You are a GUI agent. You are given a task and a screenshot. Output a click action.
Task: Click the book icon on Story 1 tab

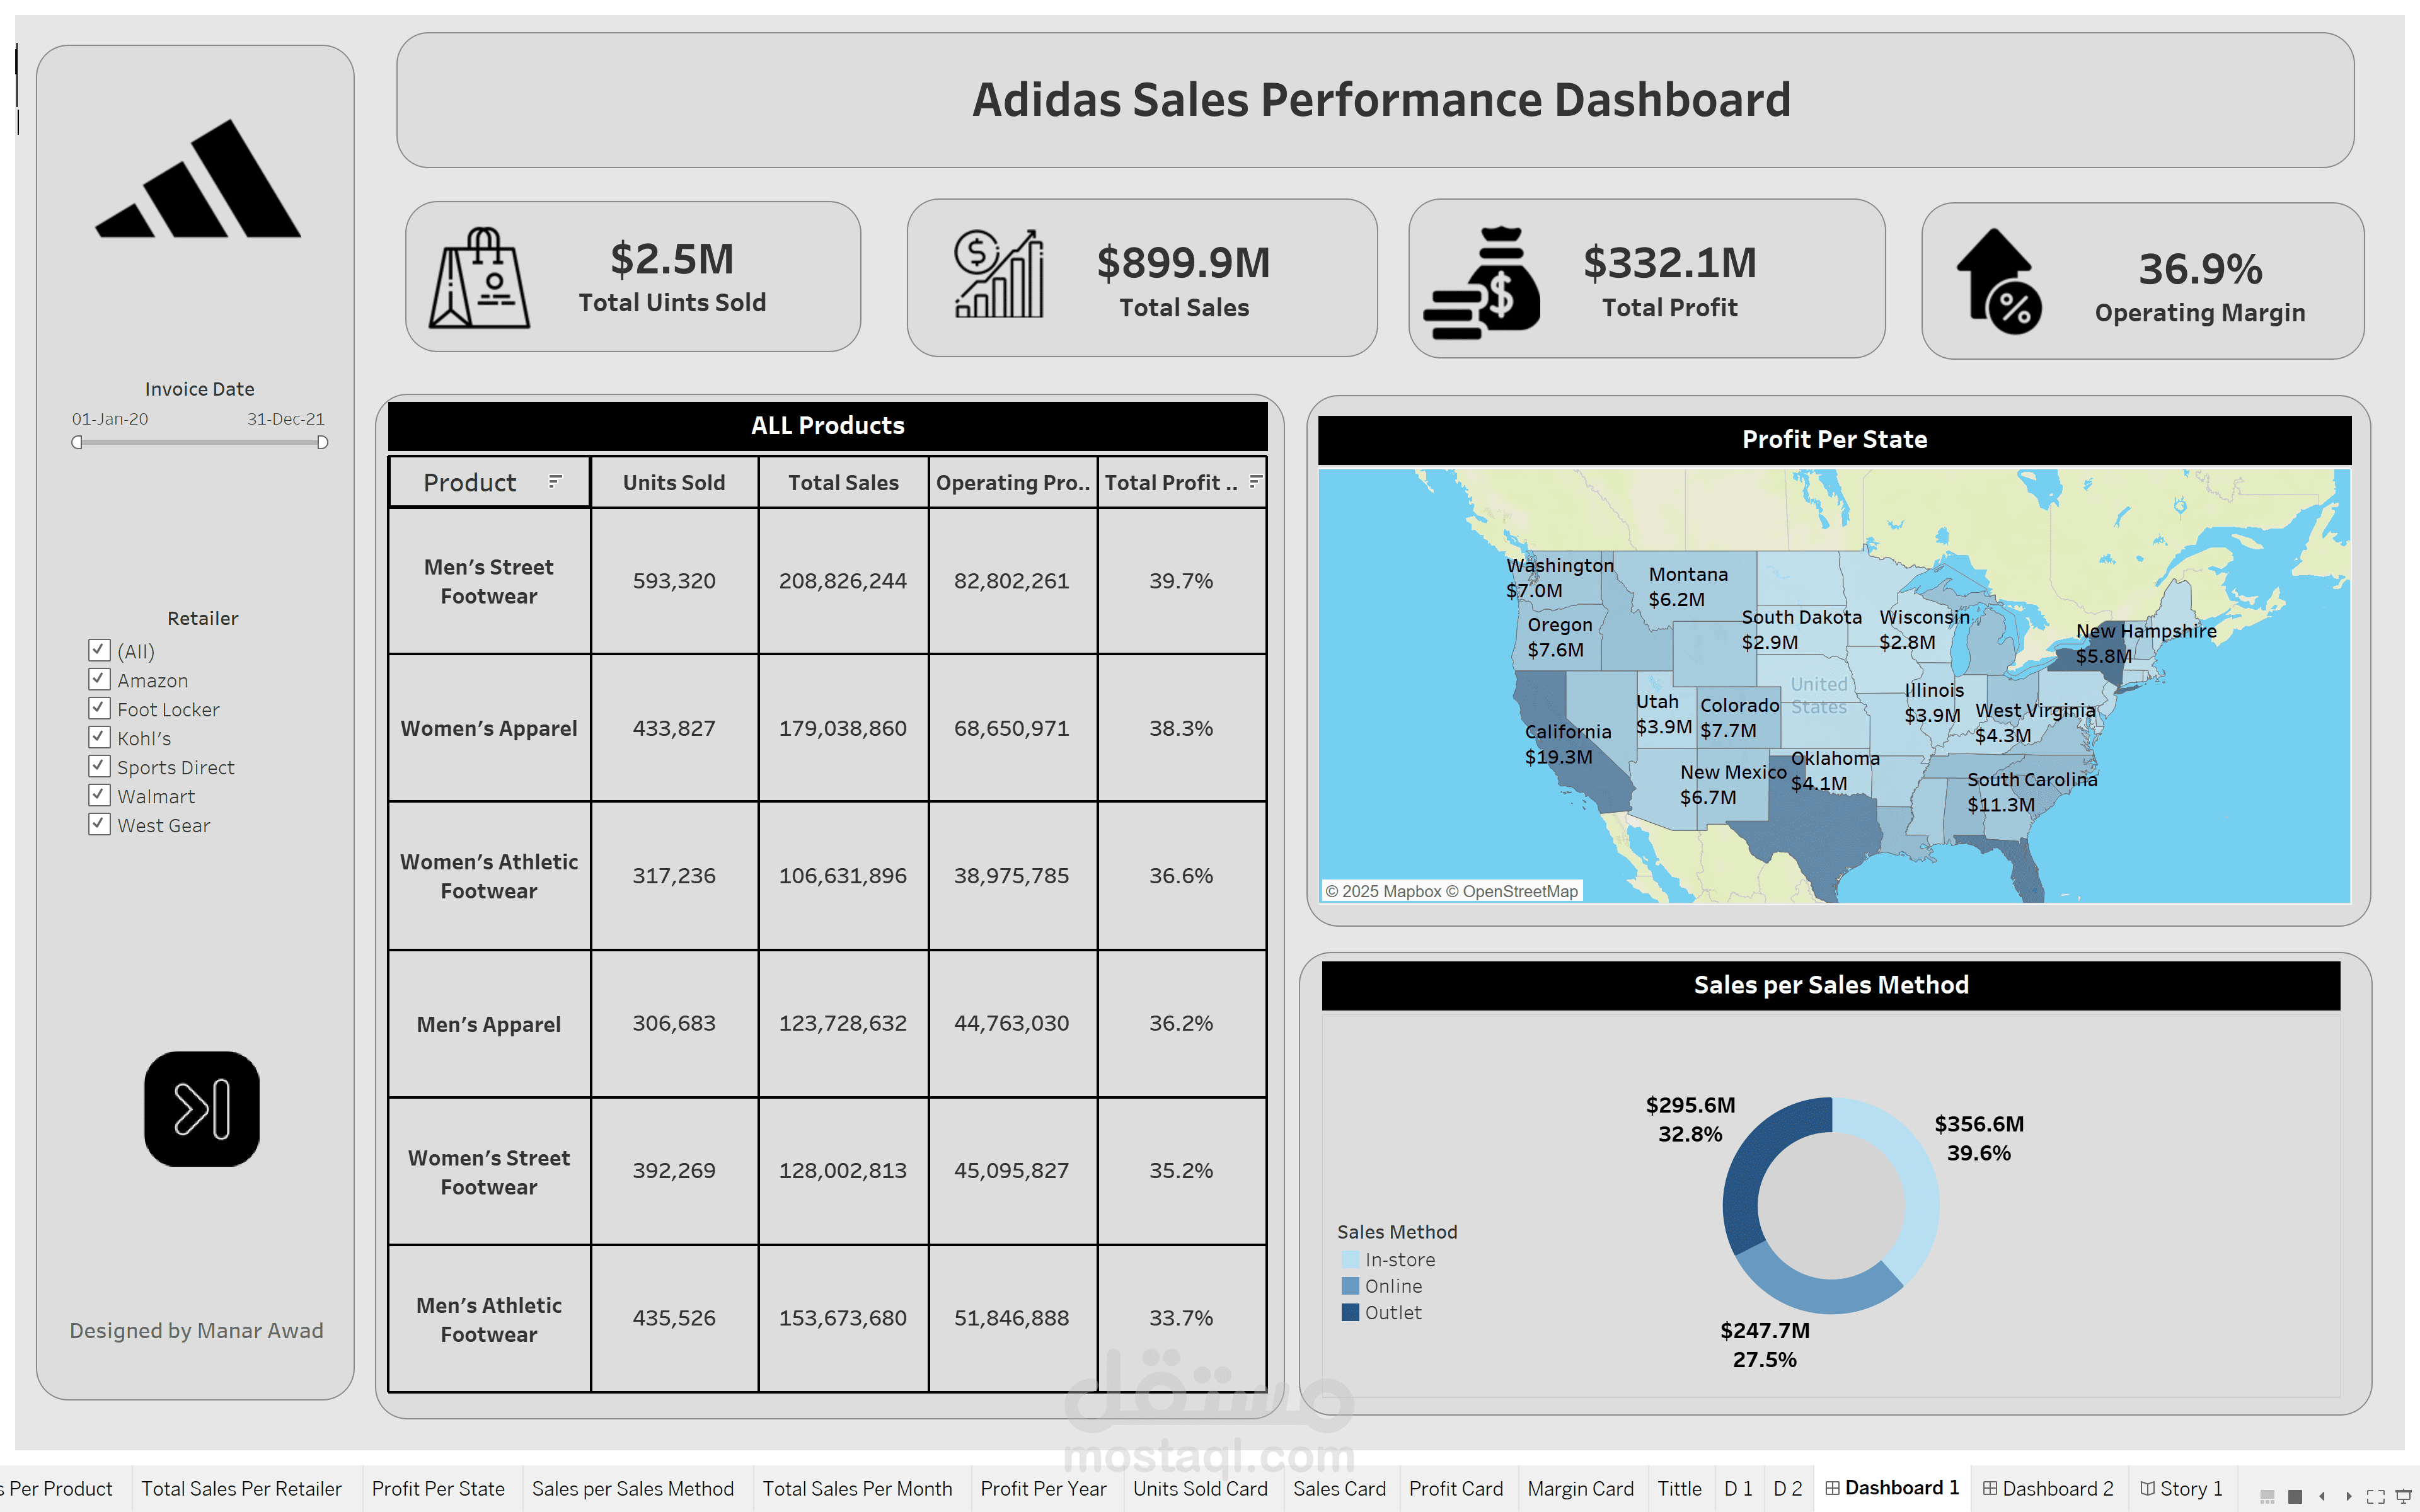[2147, 1488]
